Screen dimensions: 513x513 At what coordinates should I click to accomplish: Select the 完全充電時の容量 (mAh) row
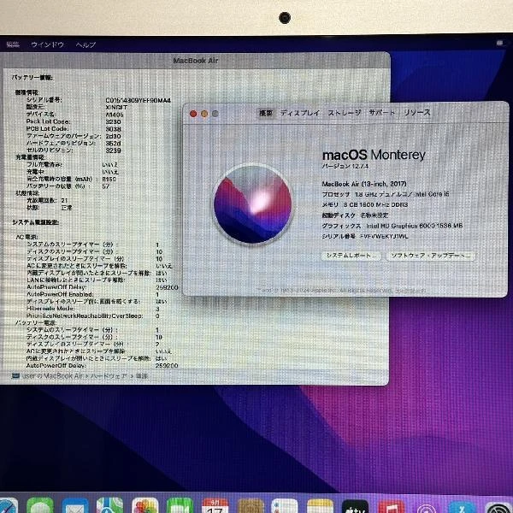pos(71,179)
